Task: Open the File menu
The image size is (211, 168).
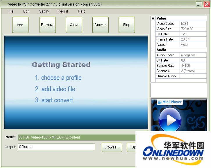Action: point(10,11)
